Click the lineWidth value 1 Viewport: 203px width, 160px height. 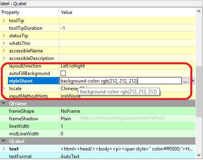click(x=62, y=126)
